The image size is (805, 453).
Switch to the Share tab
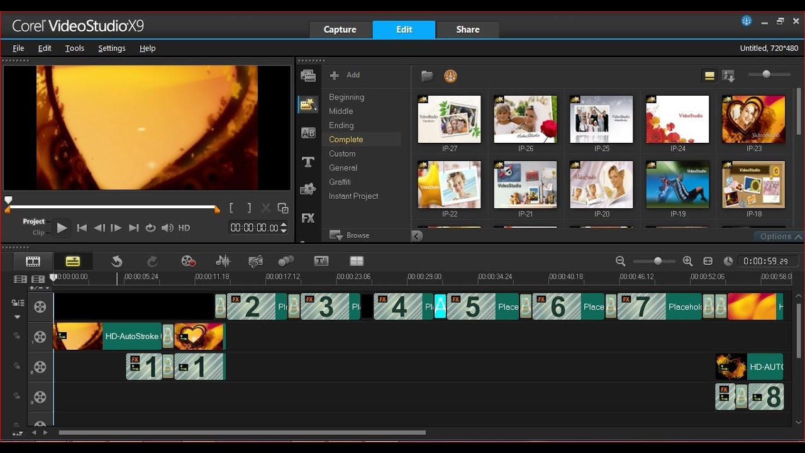pyautogui.click(x=468, y=30)
